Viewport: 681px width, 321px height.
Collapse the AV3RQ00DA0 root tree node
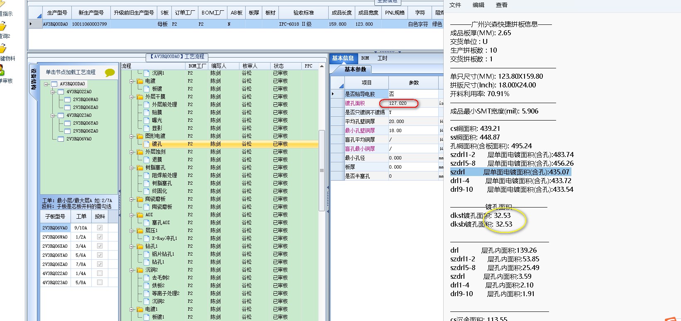click(46, 84)
